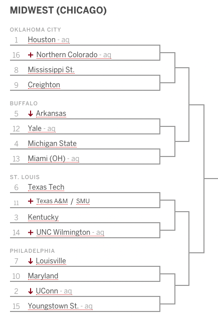Open the SMU team link
The image size is (218, 318).
tap(83, 201)
